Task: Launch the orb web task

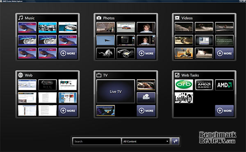Action: tap(184, 85)
